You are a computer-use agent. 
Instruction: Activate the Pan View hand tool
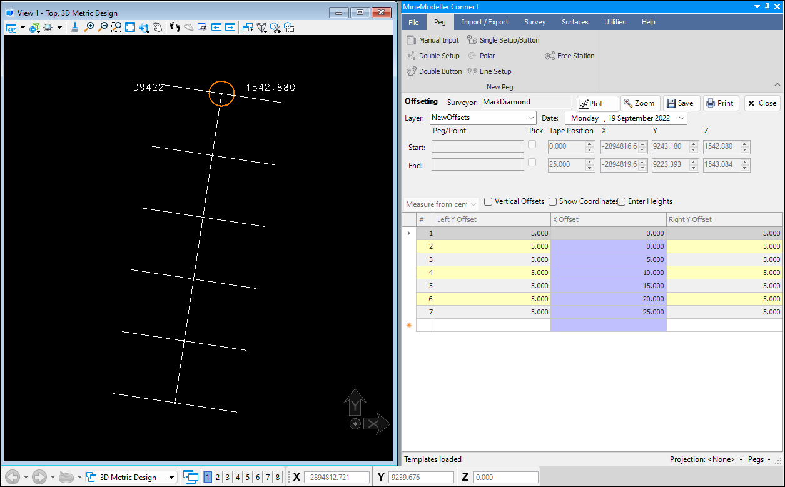coord(158,28)
